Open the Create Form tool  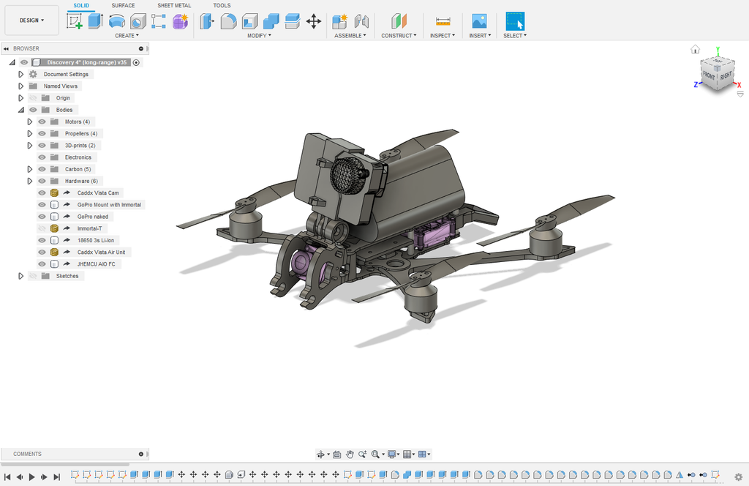(x=180, y=21)
